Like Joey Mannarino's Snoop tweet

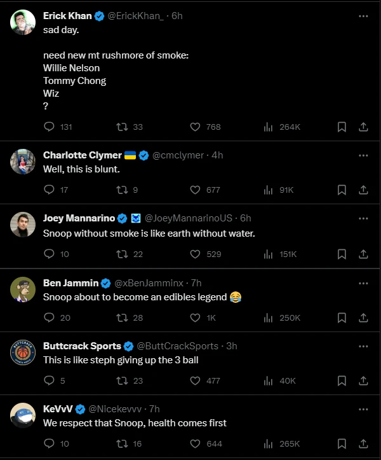point(196,254)
